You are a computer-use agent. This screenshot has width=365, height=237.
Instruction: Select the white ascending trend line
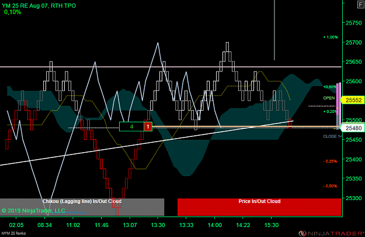(147, 143)
